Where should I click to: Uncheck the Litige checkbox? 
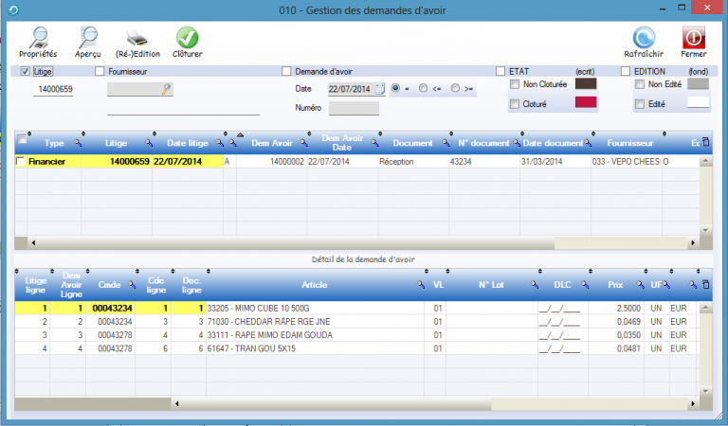26,71
